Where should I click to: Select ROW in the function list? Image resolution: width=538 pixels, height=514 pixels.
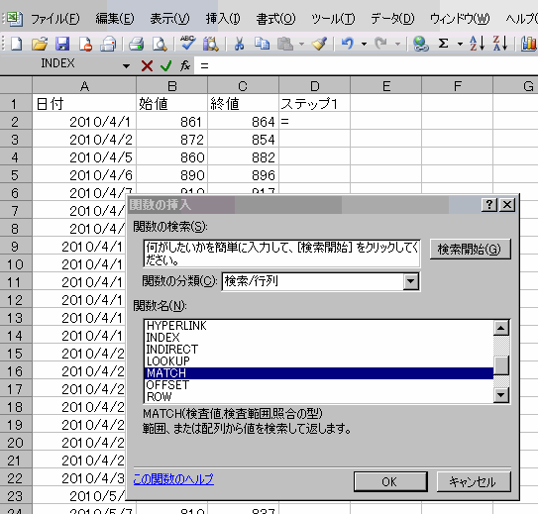point(319,397)
